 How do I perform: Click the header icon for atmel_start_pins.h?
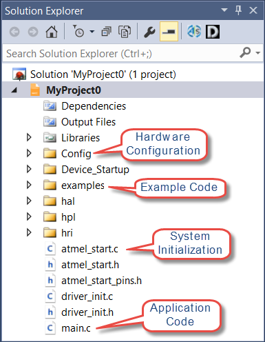click(x=50, y=281)
